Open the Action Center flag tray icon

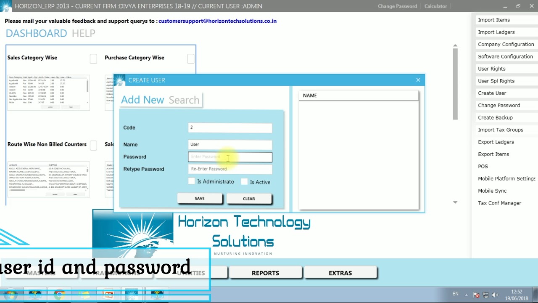tap(476, 295)
